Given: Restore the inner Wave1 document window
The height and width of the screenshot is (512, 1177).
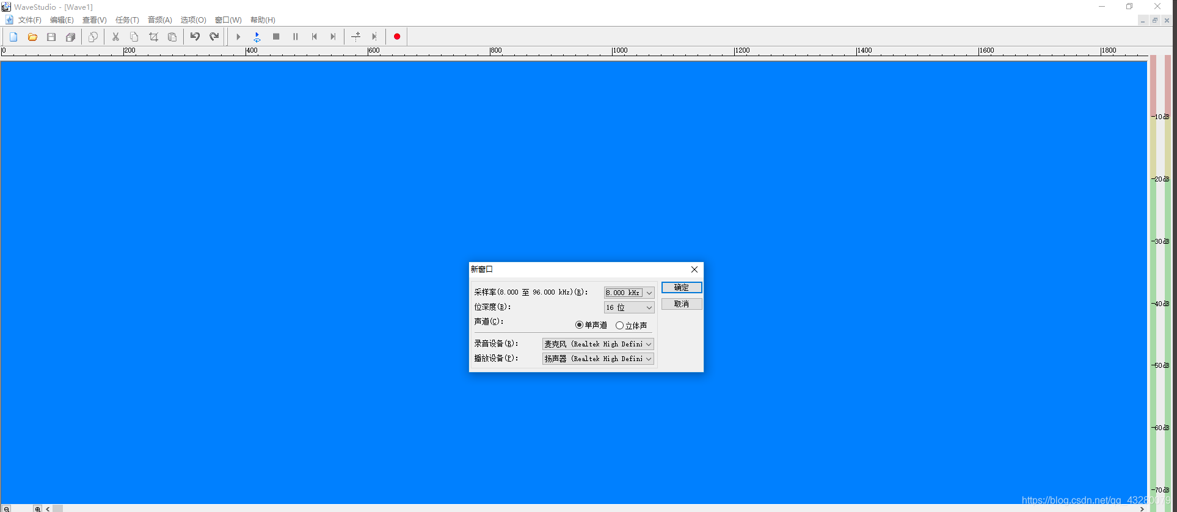Looking at the screenshot, I should [1154, 20].
